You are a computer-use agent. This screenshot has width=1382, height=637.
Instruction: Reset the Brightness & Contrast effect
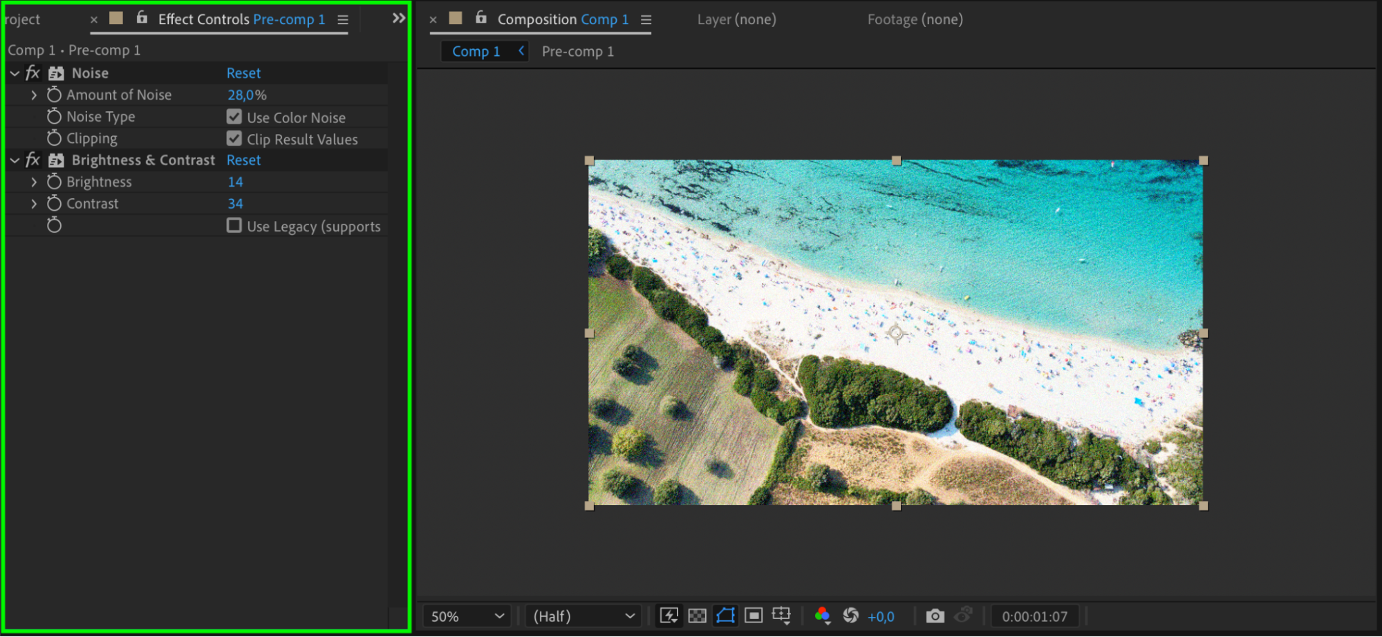pyautogui.click(x=243, y=160)
